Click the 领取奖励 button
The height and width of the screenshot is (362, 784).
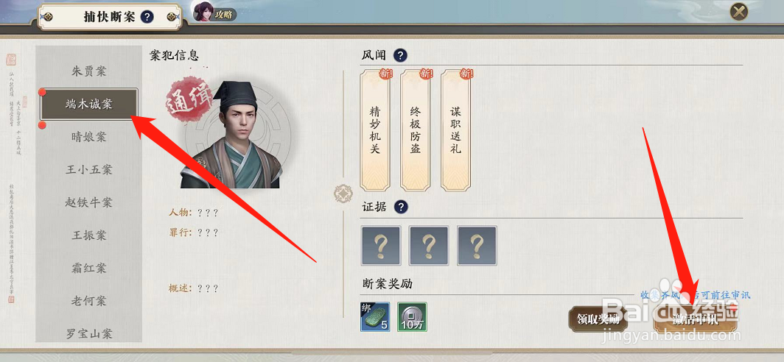tap(598, 319)
